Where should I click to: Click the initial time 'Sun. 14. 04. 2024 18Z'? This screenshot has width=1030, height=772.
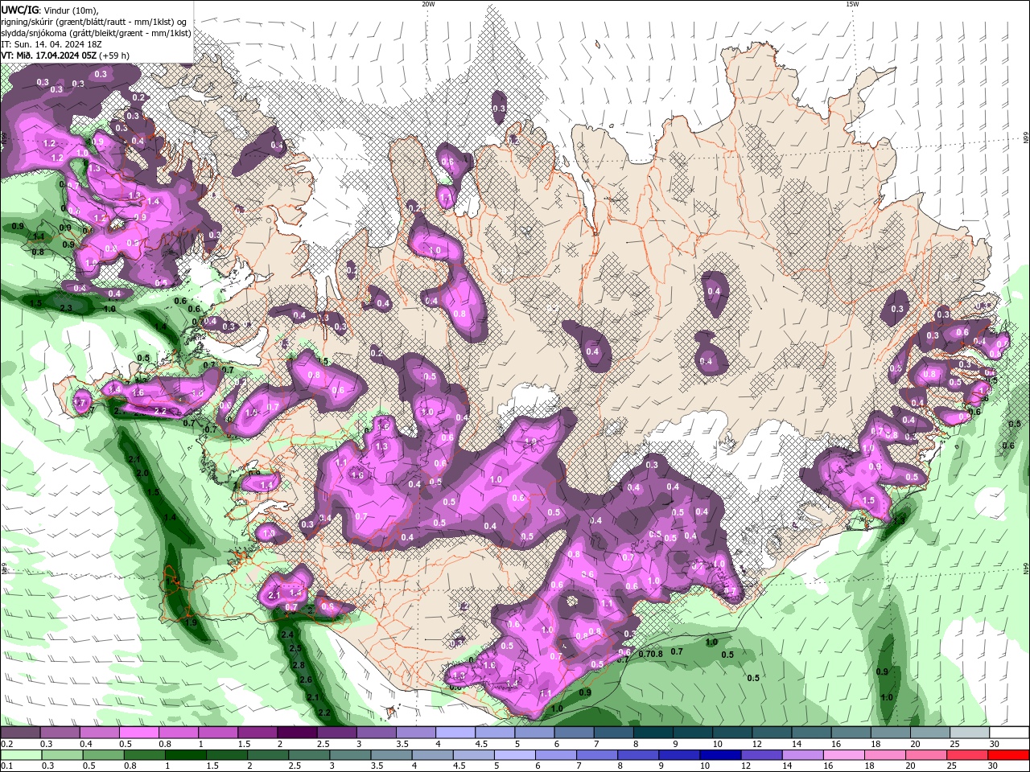pos(59,44)
